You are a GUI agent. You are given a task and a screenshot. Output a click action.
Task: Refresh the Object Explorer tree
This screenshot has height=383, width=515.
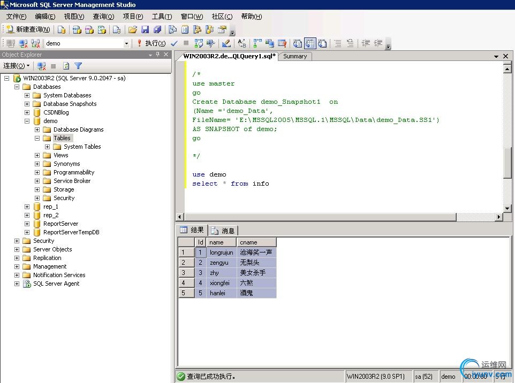pyautogui.click(x=66, y=66)
